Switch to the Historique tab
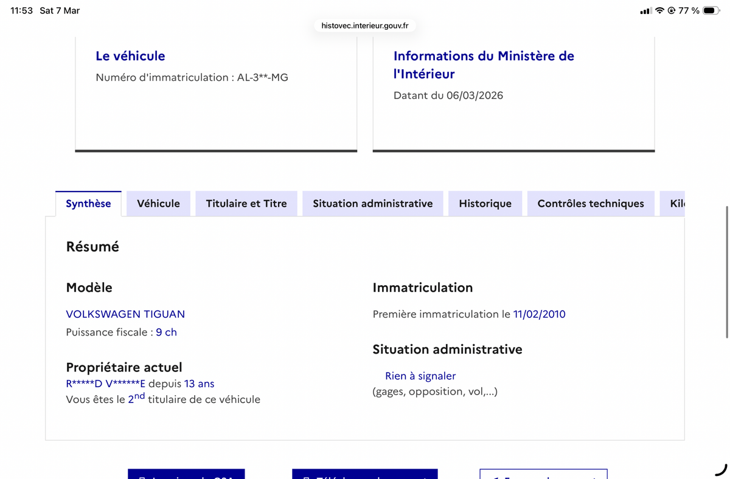 pyautogui.click(x=485, y=204)
